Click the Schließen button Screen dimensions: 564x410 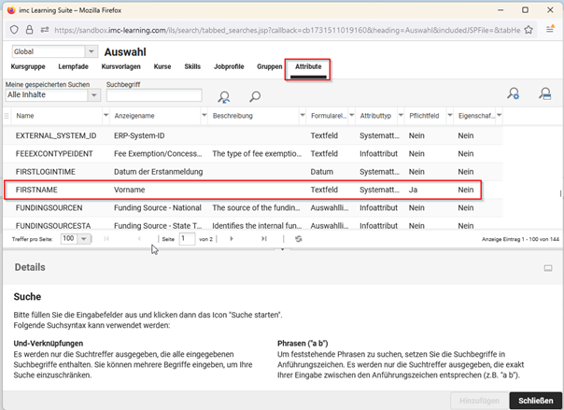(x=535, y=399)
